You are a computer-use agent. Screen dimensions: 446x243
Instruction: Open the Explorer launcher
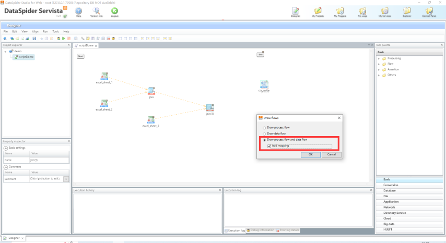pyautogui.click(x=407, y=11)
